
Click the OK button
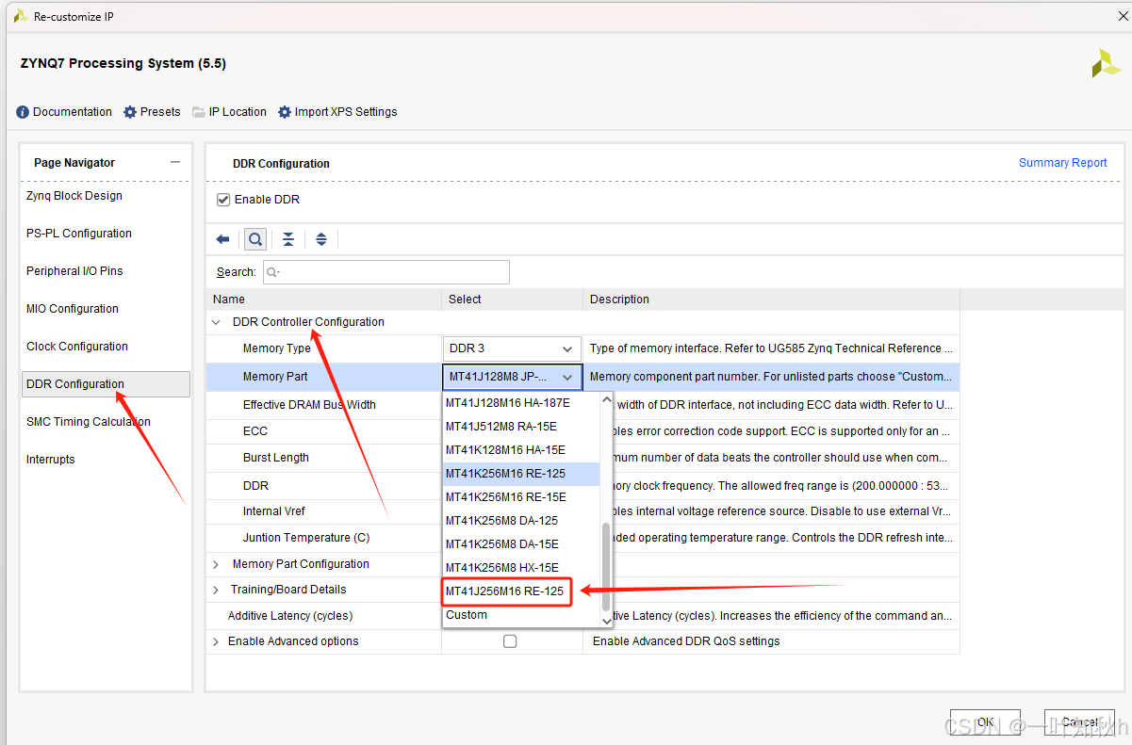click(985, 722)
